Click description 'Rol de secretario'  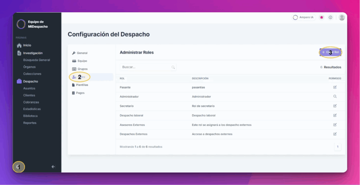[204, 106]
